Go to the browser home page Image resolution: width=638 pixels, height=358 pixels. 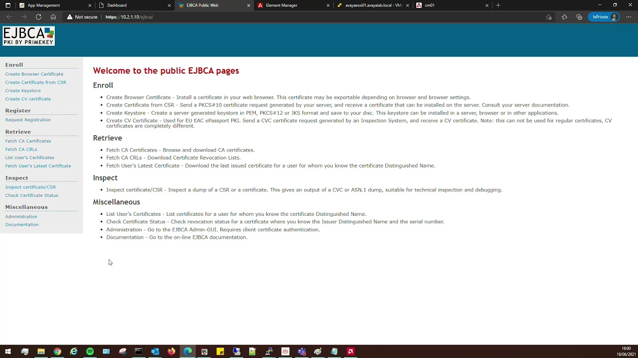[x=53, y=17]
